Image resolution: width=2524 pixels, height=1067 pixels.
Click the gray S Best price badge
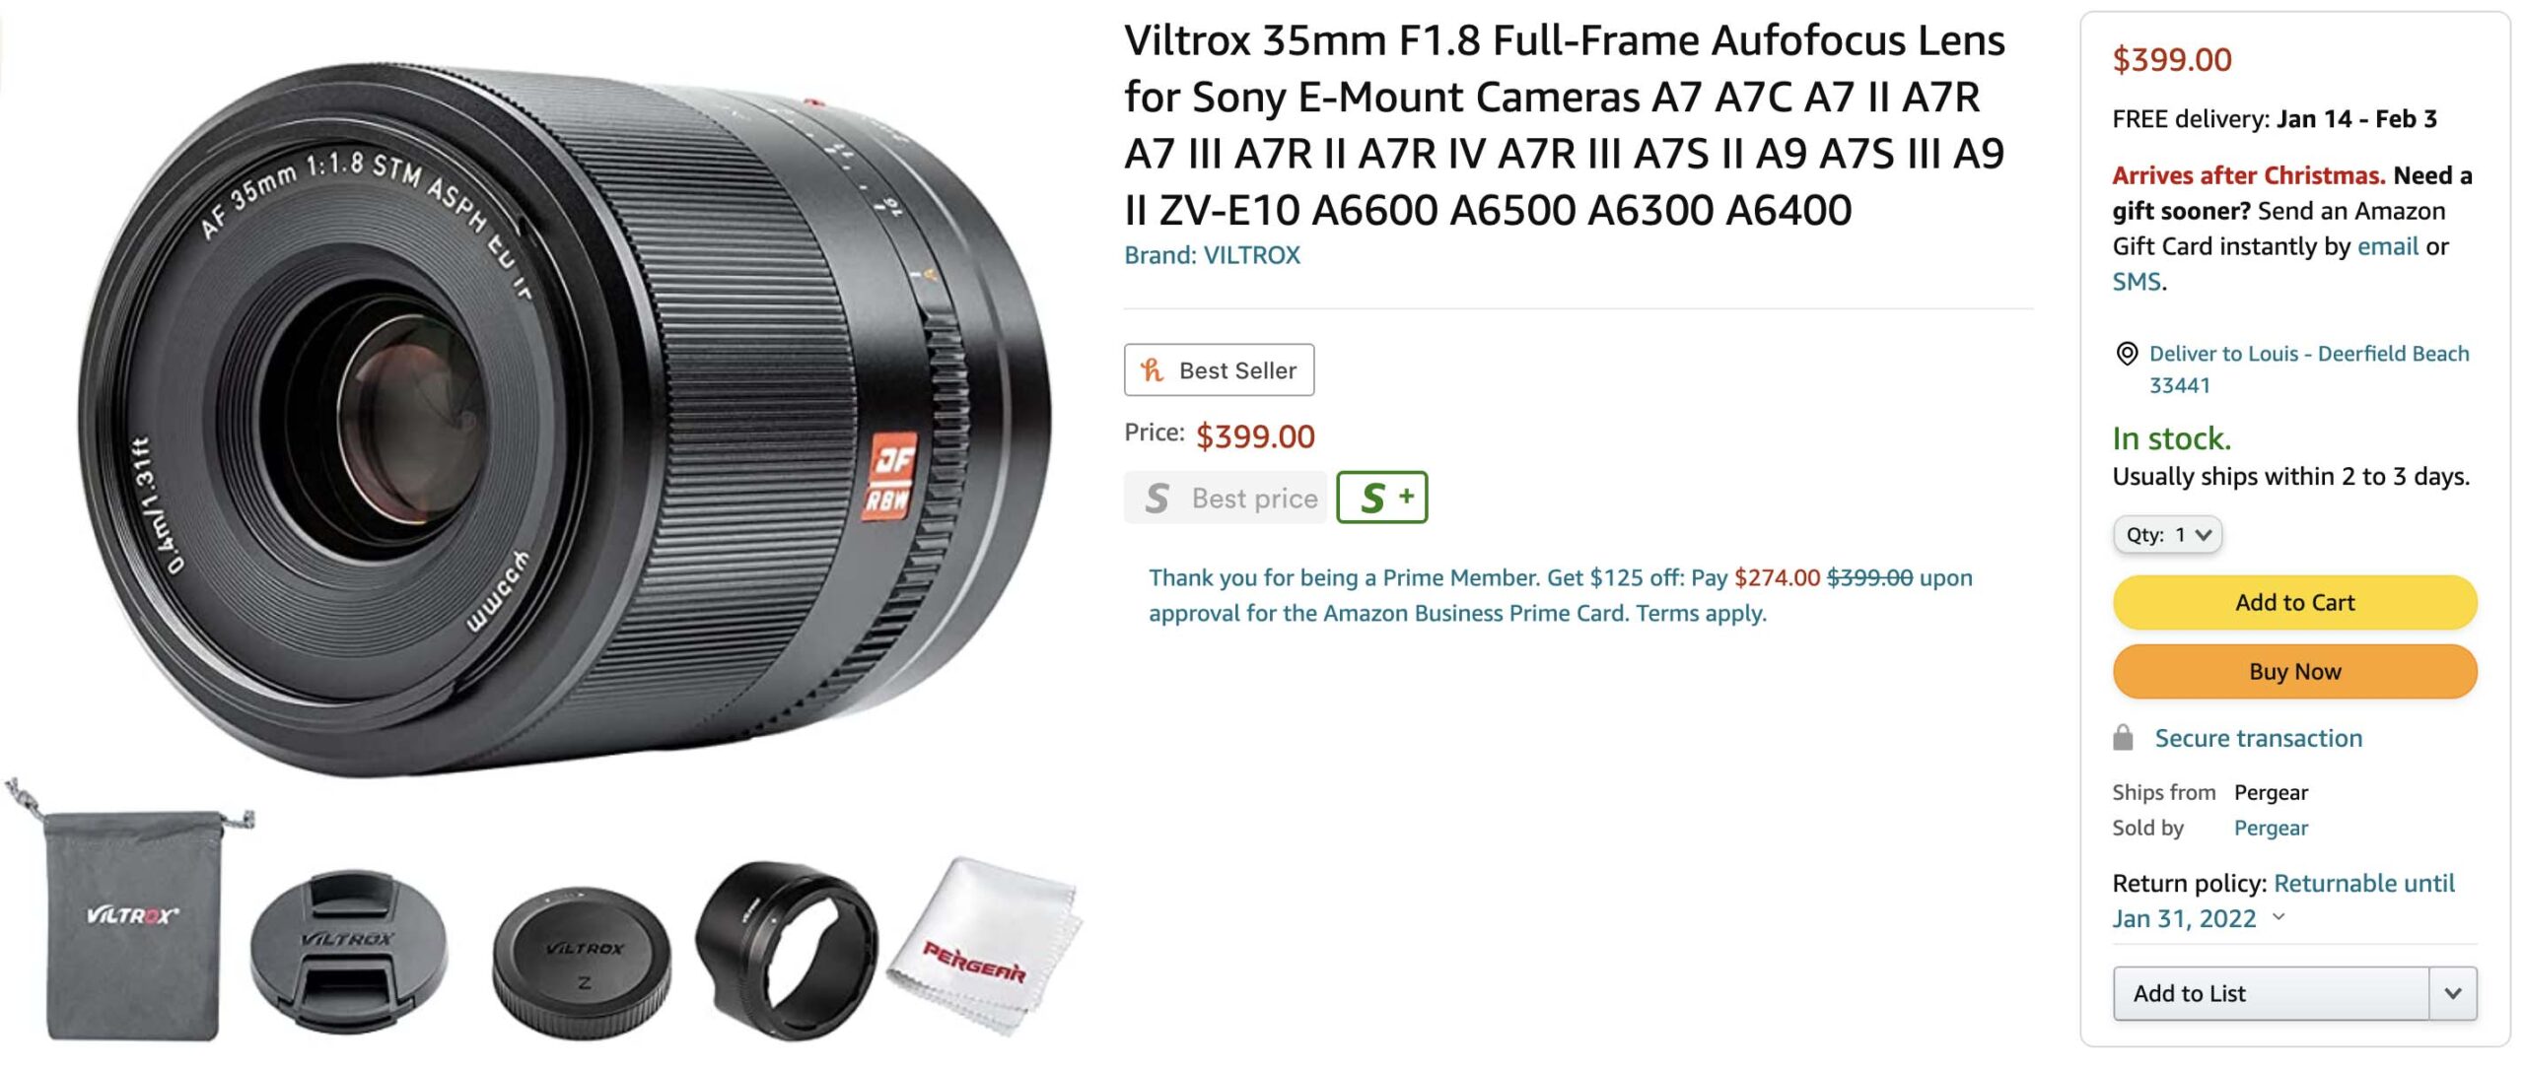tap(1225, 498)
